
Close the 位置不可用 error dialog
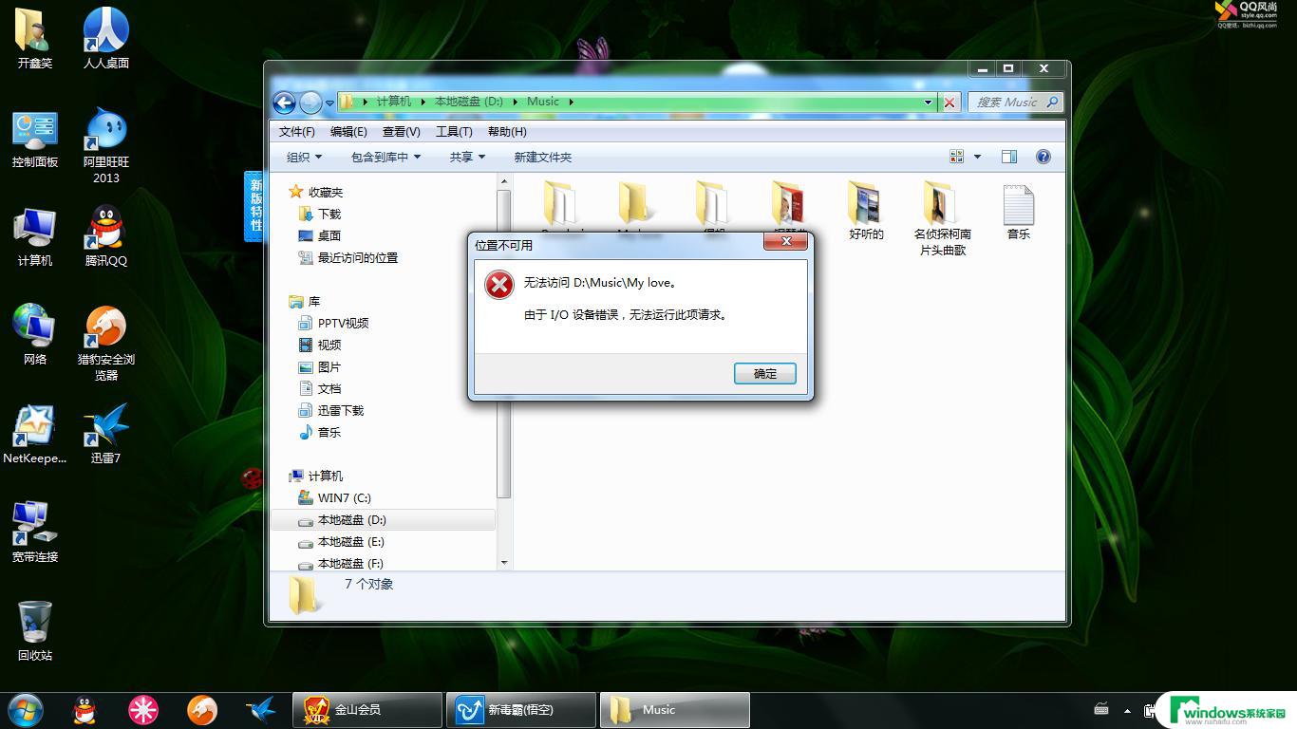tap(786, 243)
